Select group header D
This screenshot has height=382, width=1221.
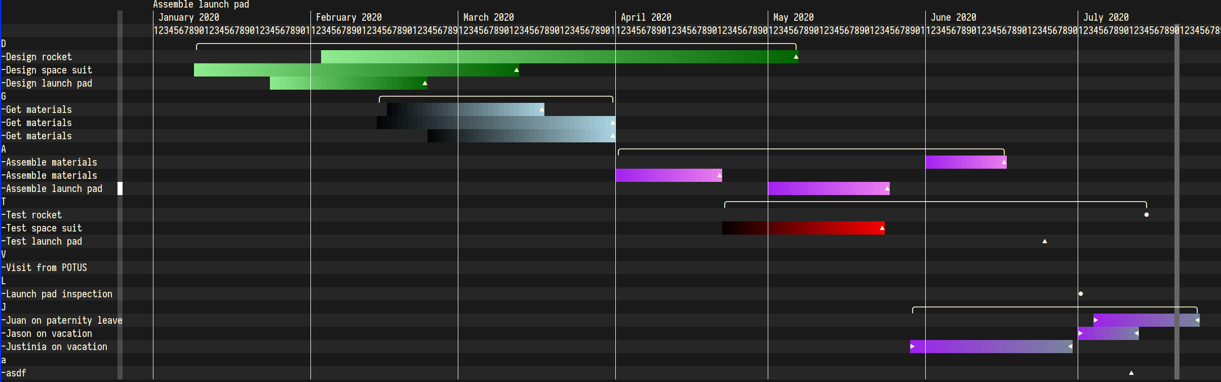pyautogui.click(x=4, y=44)
